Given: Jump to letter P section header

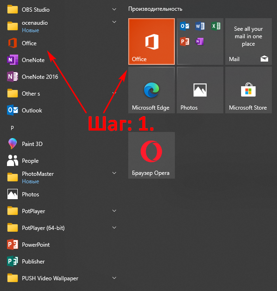Looking at the screenshot, I should tap(12, 128).
